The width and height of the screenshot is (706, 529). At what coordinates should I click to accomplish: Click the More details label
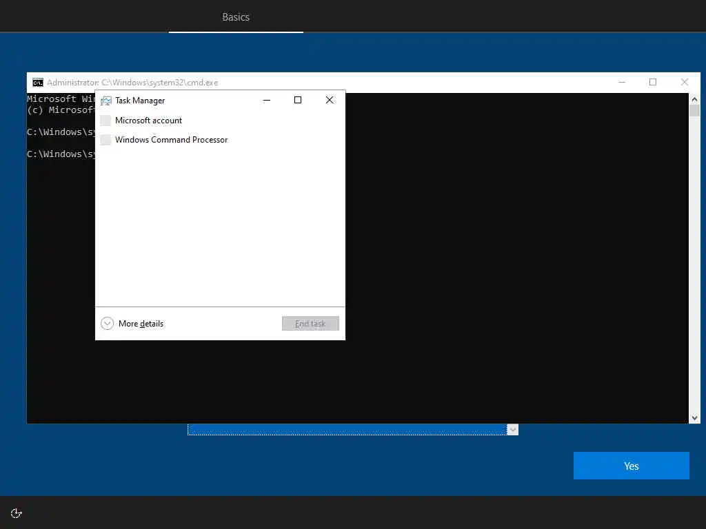coord(141,324)
